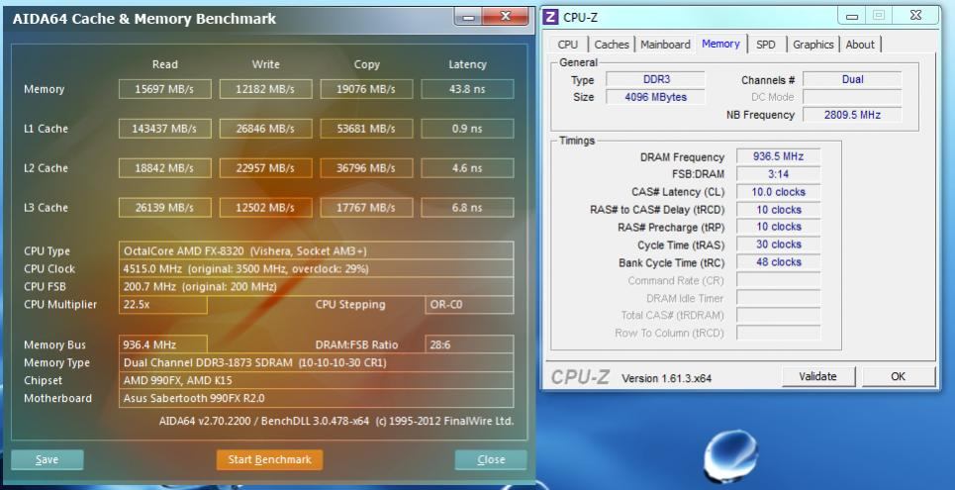Image resolution: width=955 pixels, height=490 pixels.
Task: Minimize the CPU-Z window
Action: coord(852,17)
